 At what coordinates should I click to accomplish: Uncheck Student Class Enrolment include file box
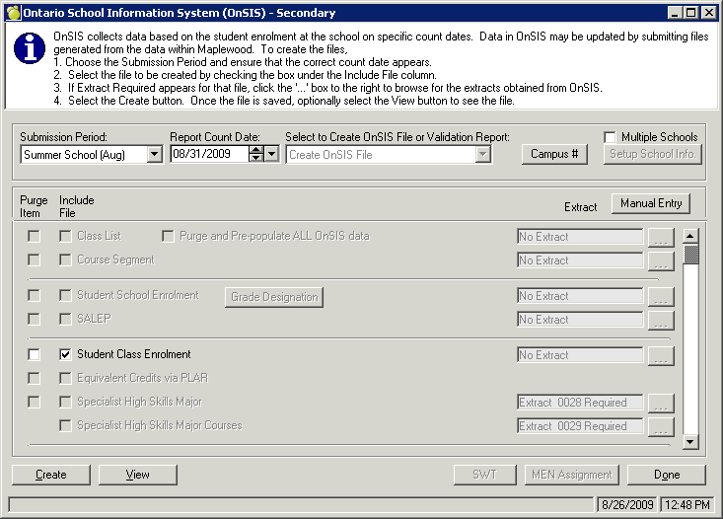[66, 354]
